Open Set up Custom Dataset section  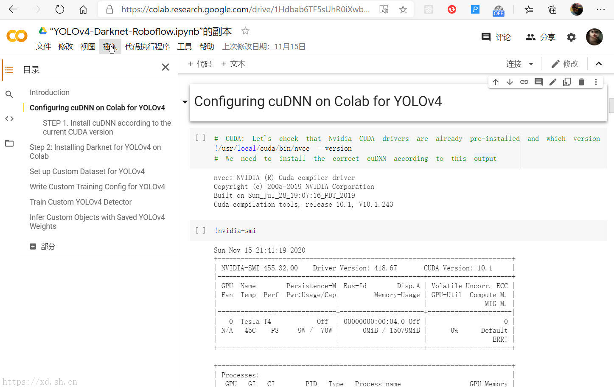point(87,172)
